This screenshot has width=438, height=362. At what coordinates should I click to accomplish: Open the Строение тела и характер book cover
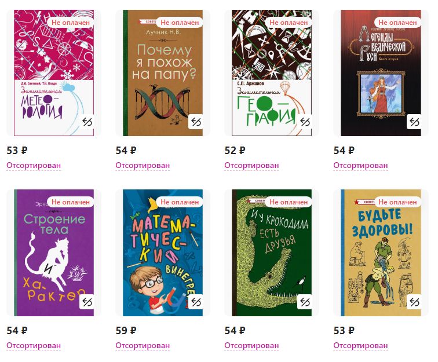pyautogui.click(x=54, y=253)
